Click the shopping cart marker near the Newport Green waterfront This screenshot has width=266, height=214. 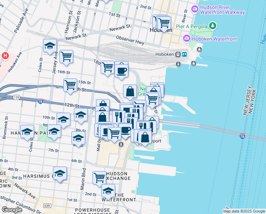[152, 101]
